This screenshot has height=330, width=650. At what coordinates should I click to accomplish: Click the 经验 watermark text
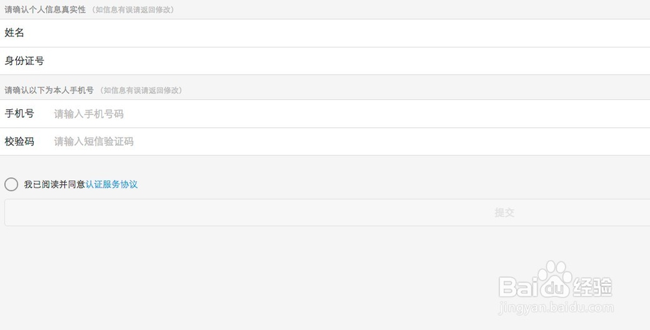point(593,287)
